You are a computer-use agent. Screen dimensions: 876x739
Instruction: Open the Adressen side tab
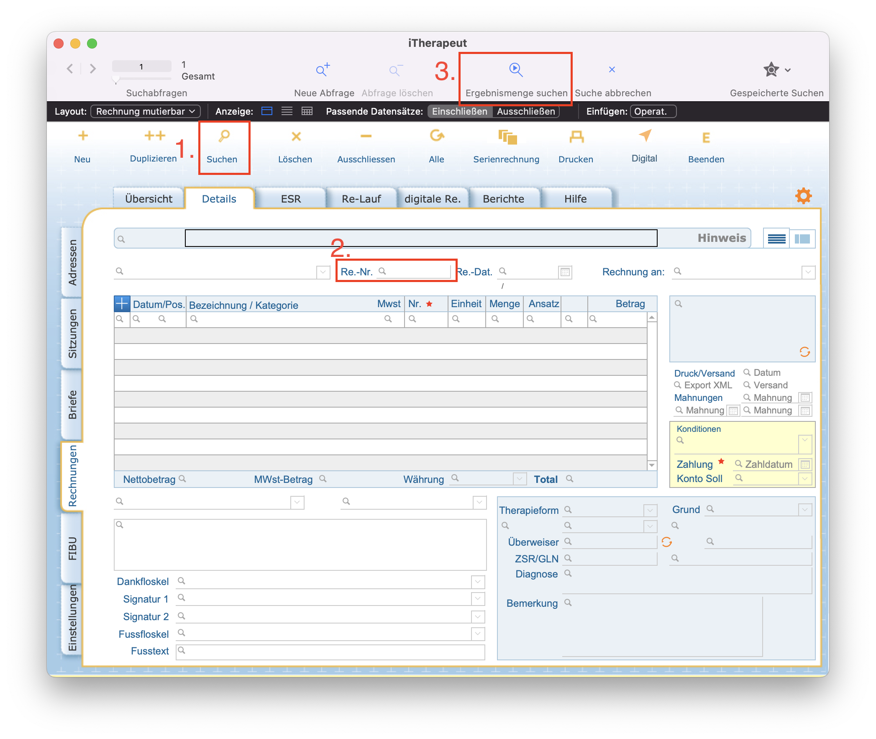point(72,262)
